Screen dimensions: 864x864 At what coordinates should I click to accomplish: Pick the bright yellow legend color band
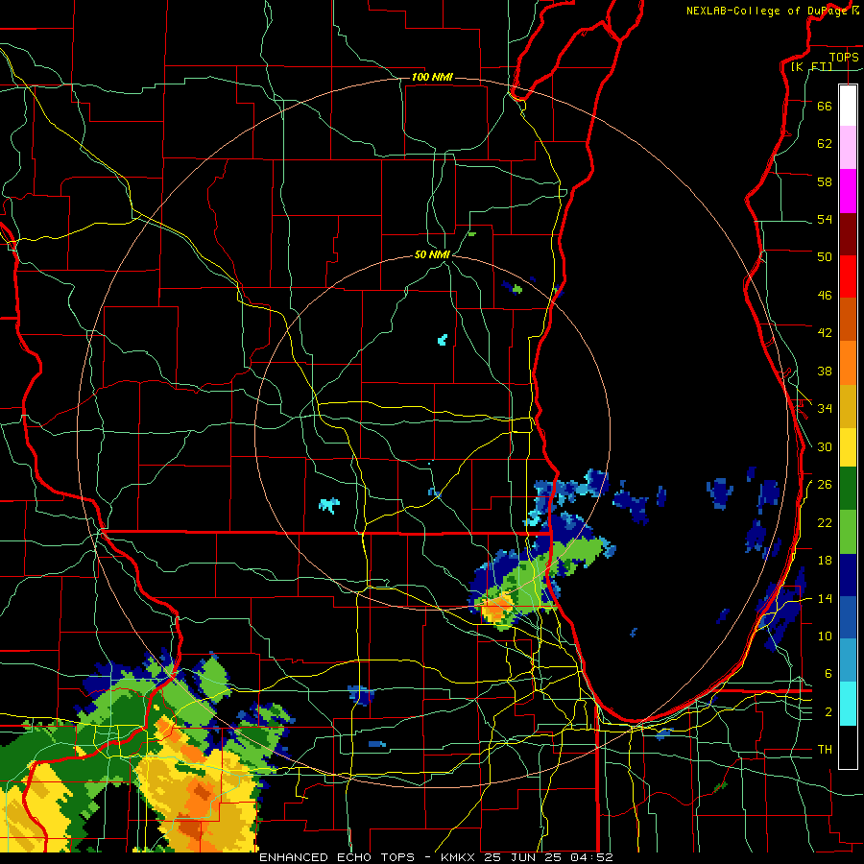click(x=848, y=446)
